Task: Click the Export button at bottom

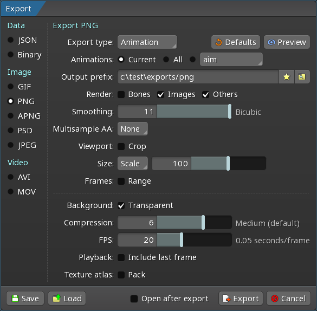Action: pos(241,299)
